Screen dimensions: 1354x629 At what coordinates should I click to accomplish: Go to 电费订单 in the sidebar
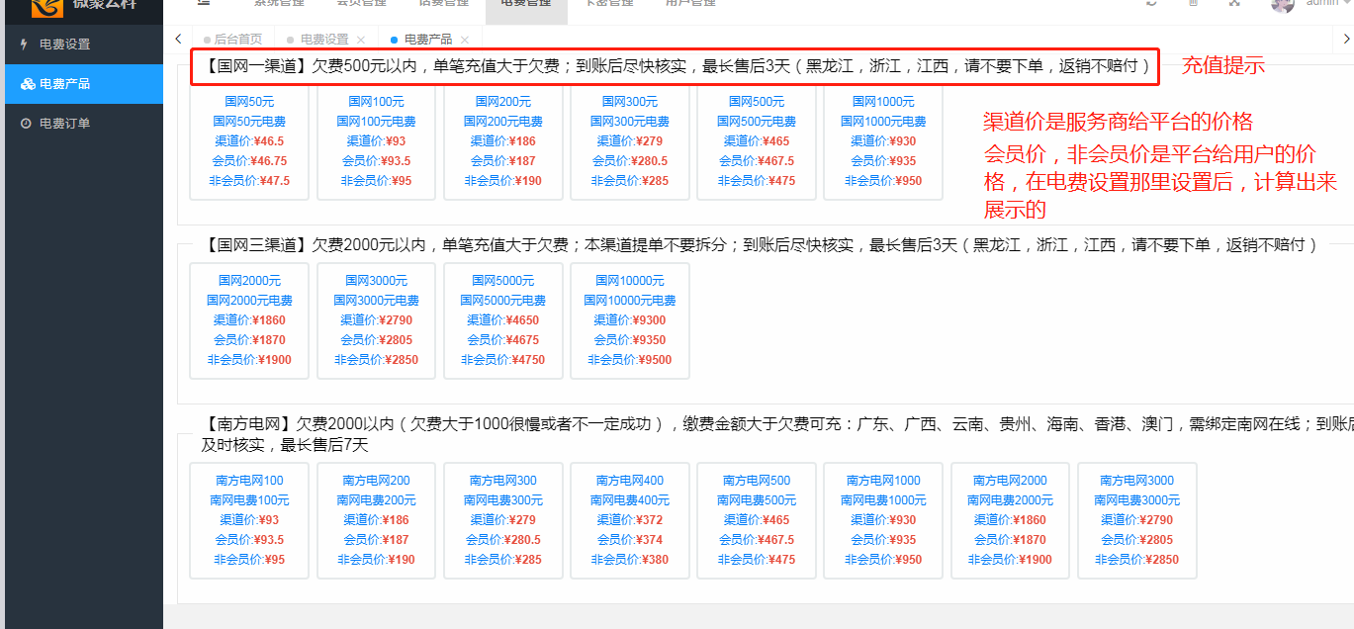[83, 124]
